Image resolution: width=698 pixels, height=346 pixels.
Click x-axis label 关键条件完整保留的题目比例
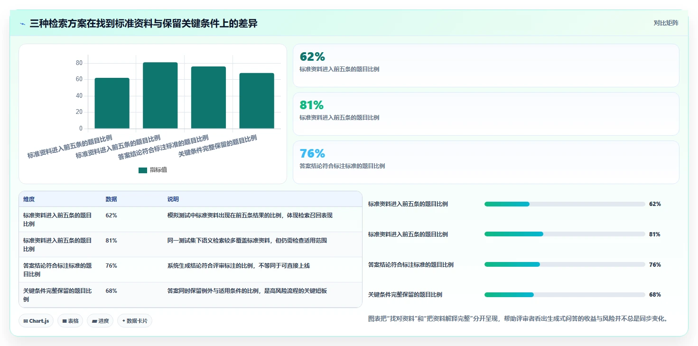point(218,146)
